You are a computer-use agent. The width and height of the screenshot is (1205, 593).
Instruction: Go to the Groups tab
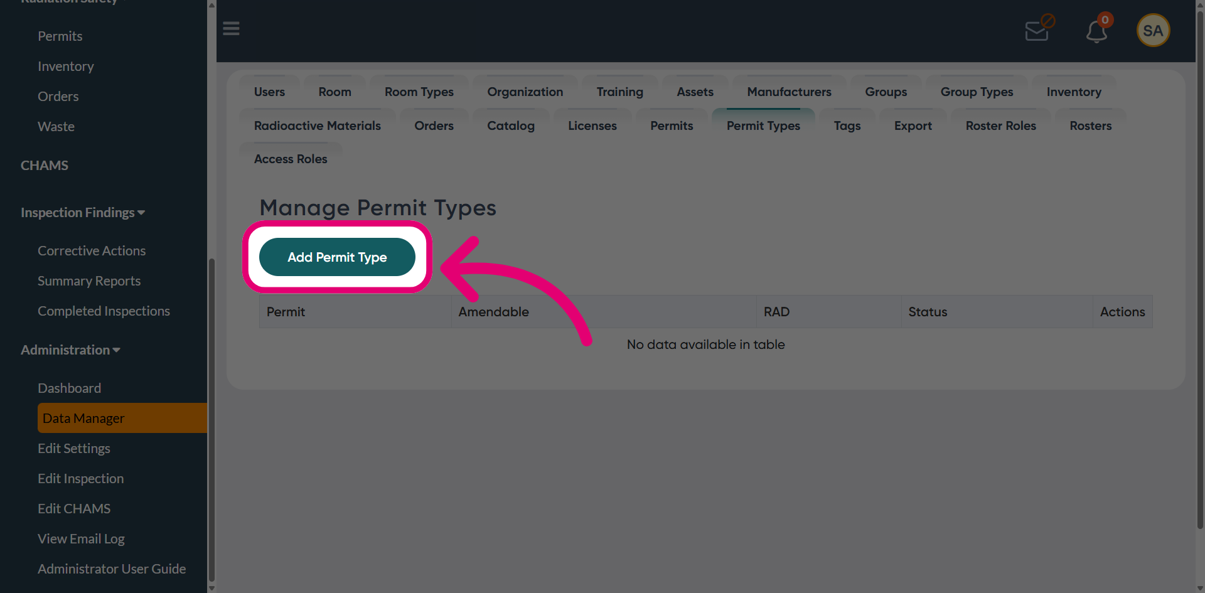pos(886,92)
